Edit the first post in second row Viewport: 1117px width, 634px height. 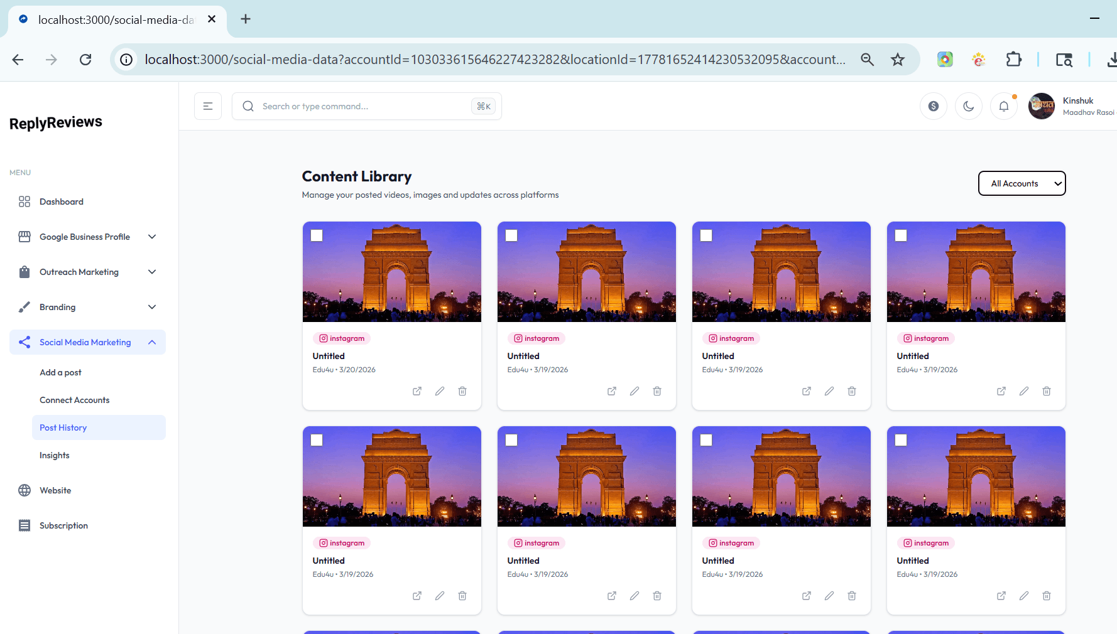[440, 596]
